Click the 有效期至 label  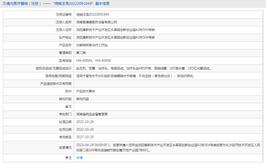65,137
